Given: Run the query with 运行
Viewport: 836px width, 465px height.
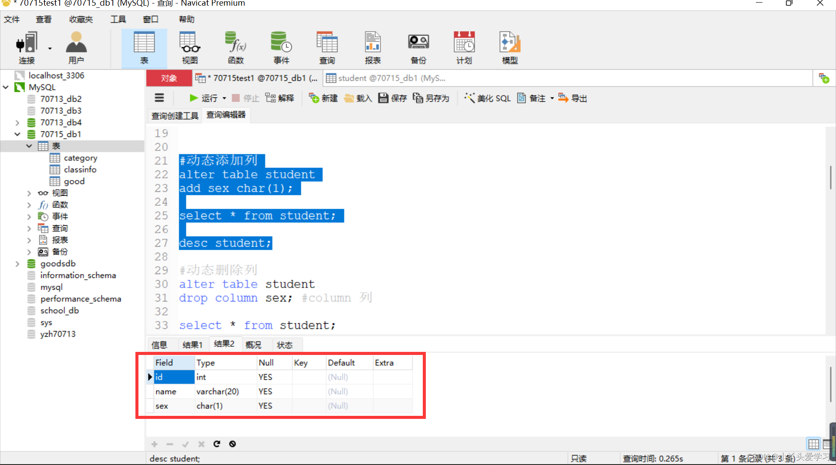Looking at the screenshot, I should 204,98.
